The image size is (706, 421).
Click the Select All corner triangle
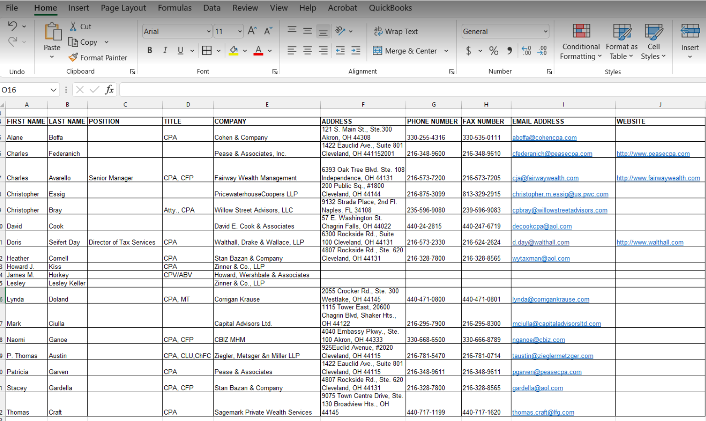pos(2,105)
